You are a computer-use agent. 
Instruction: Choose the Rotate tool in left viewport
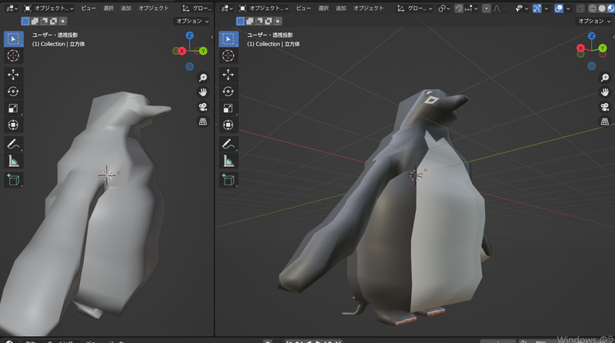point(13,92)
